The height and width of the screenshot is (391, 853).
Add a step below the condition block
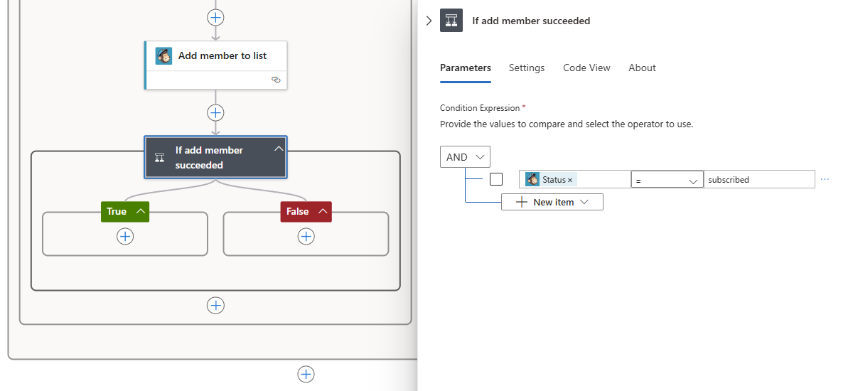[215, 305]
